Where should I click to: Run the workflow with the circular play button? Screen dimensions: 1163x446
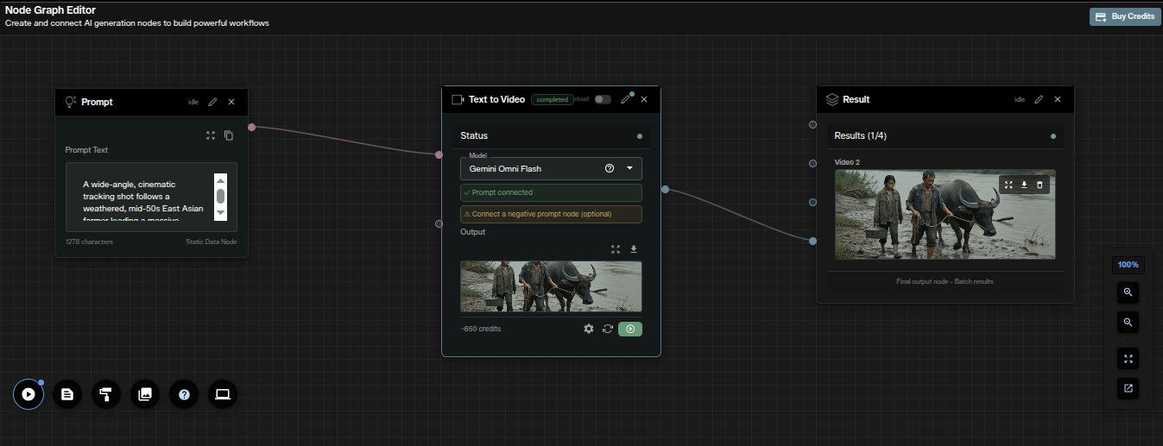28,394
